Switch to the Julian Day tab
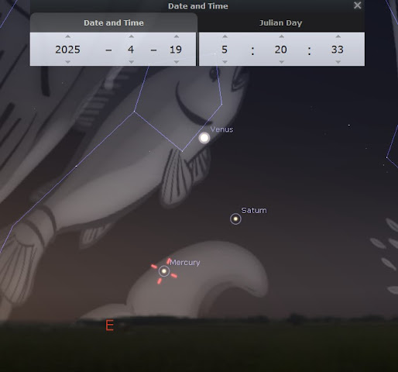Image resolution: width=398 pixels, height=372 pixels. [281, 22]
